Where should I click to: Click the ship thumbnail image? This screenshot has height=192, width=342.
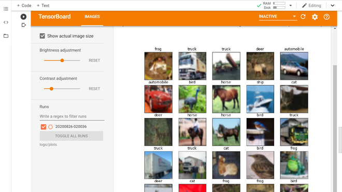(x=260, y=99)
